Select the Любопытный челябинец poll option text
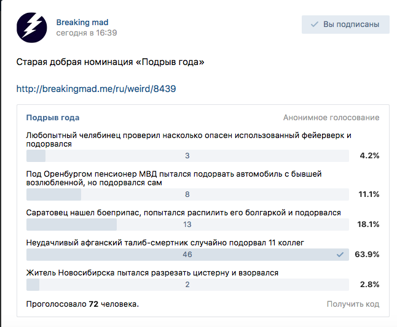 [x=189, y=139]
